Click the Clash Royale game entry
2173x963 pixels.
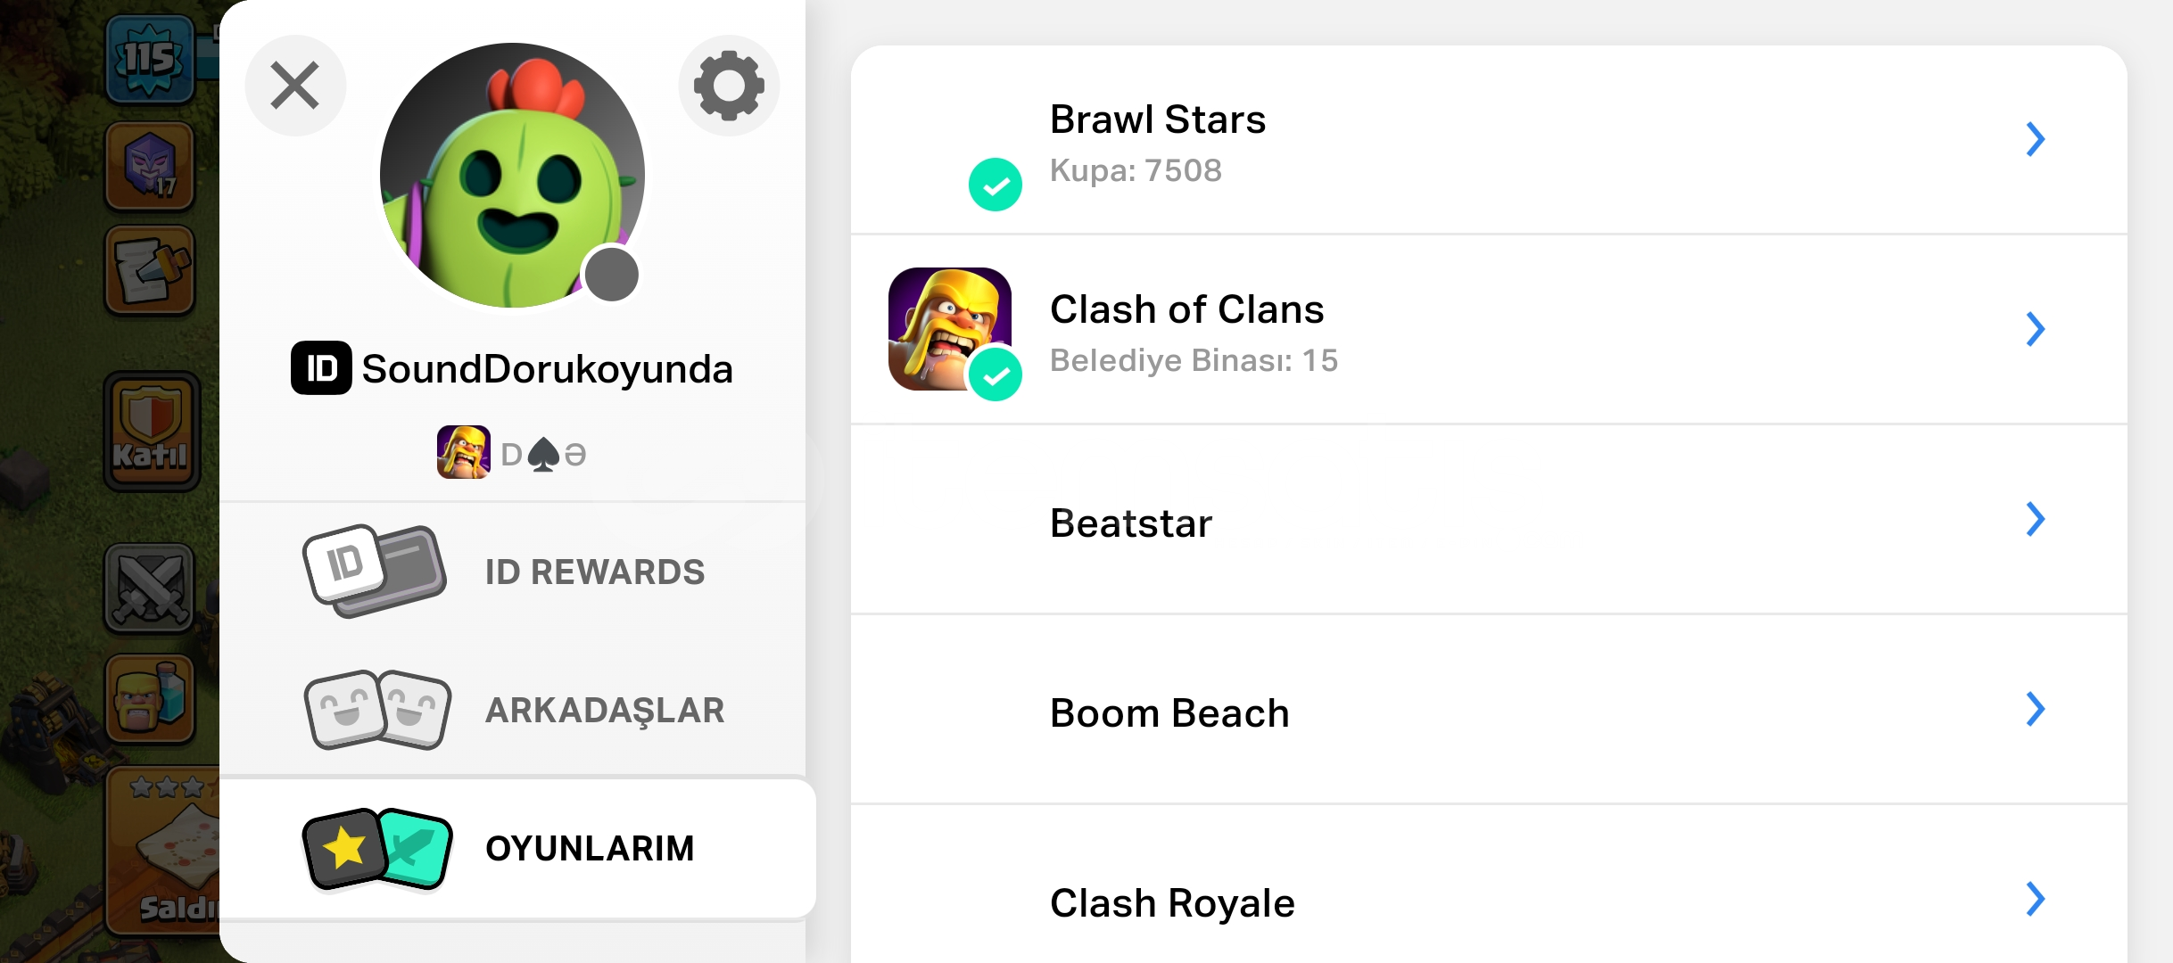coord(1171,902)
